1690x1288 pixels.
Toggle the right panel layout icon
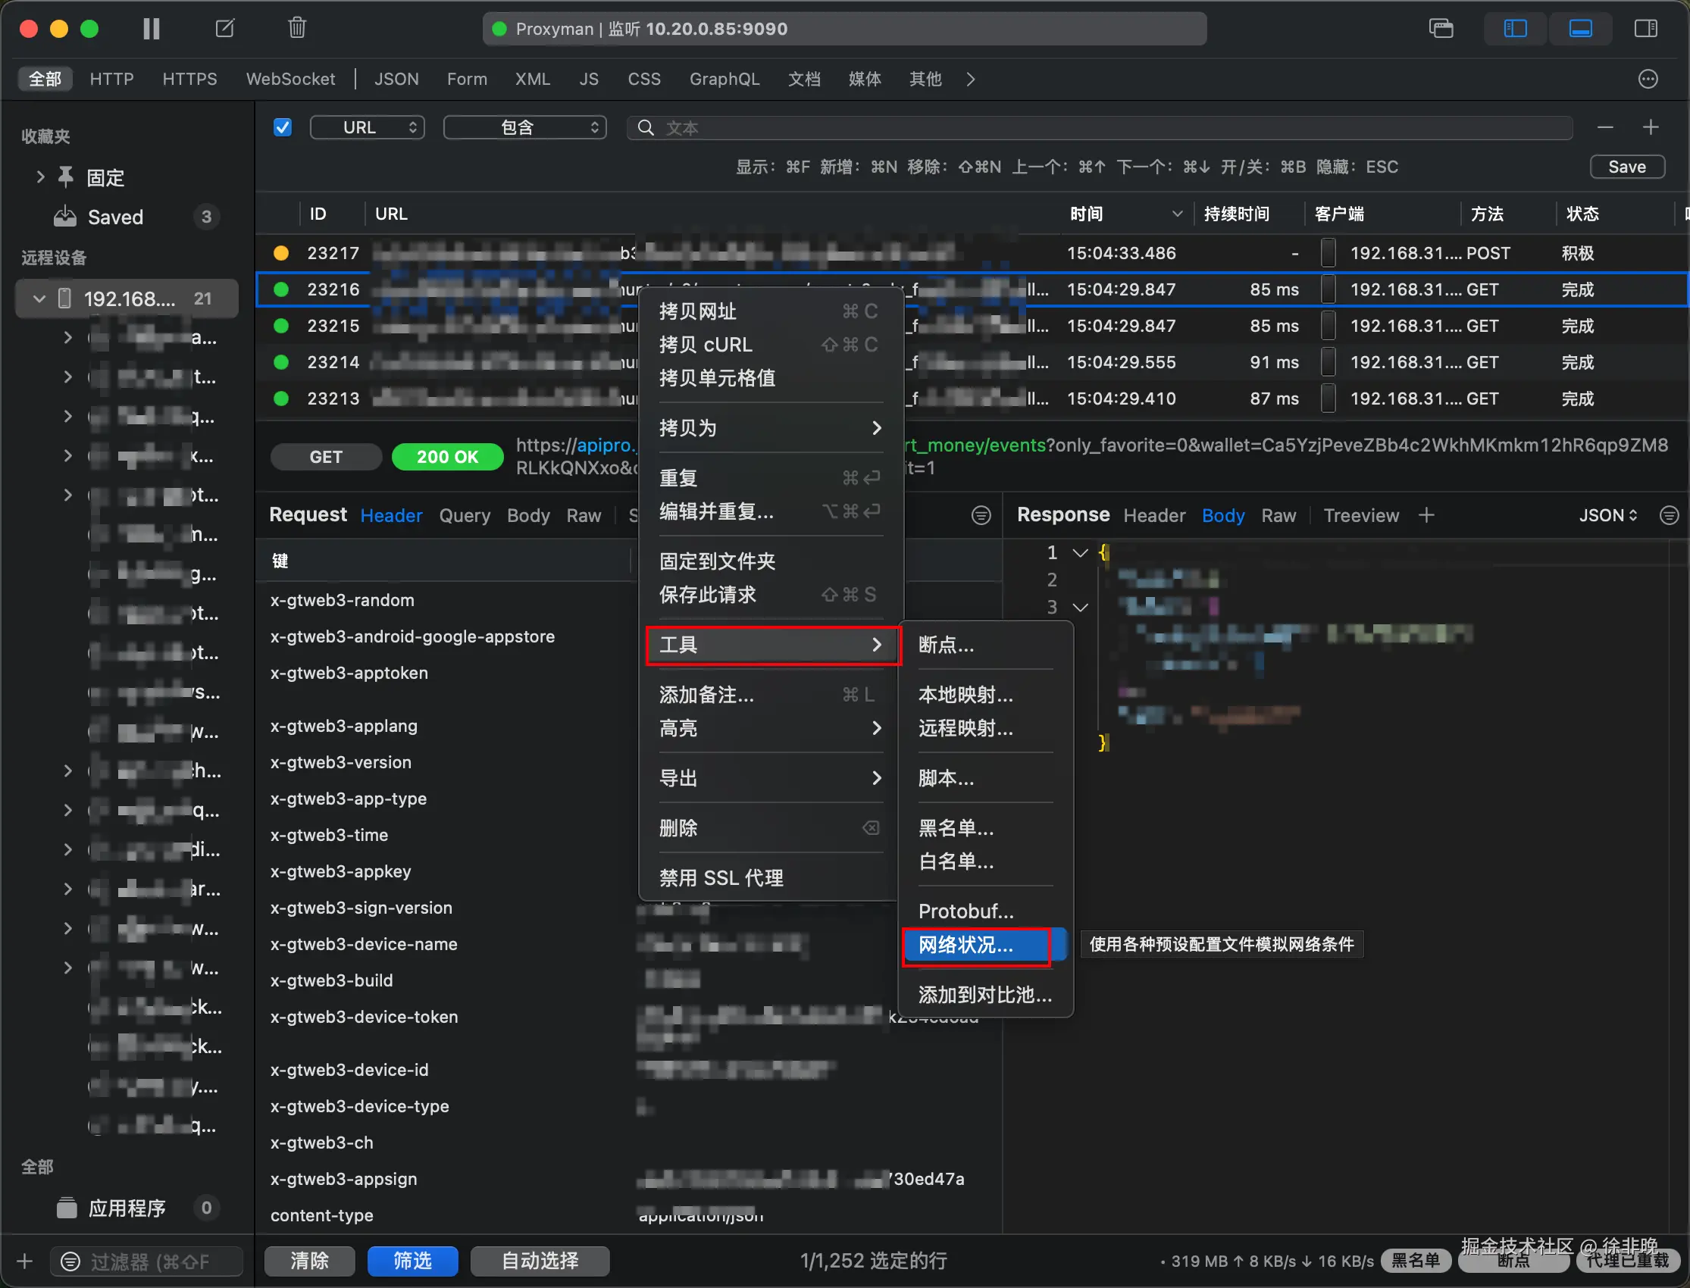click(1645, 29)
